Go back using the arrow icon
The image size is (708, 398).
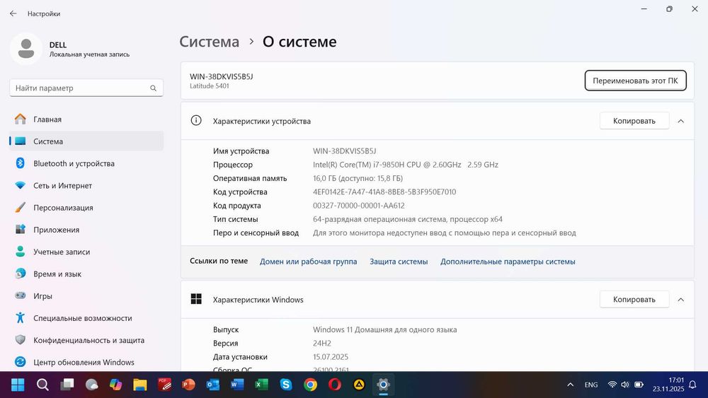pyautogui.click(x=13, y=13)
